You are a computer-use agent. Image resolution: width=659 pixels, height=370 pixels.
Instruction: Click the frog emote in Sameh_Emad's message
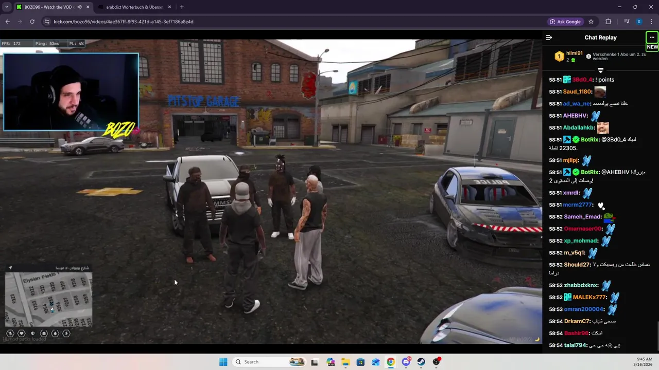(x=609, y=216)
